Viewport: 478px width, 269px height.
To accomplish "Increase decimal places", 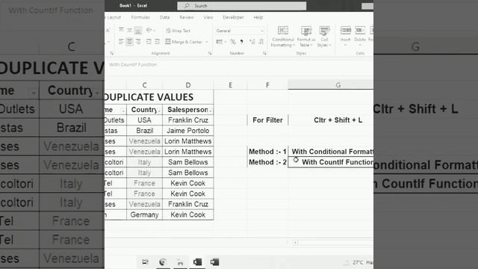I will 252,42.
